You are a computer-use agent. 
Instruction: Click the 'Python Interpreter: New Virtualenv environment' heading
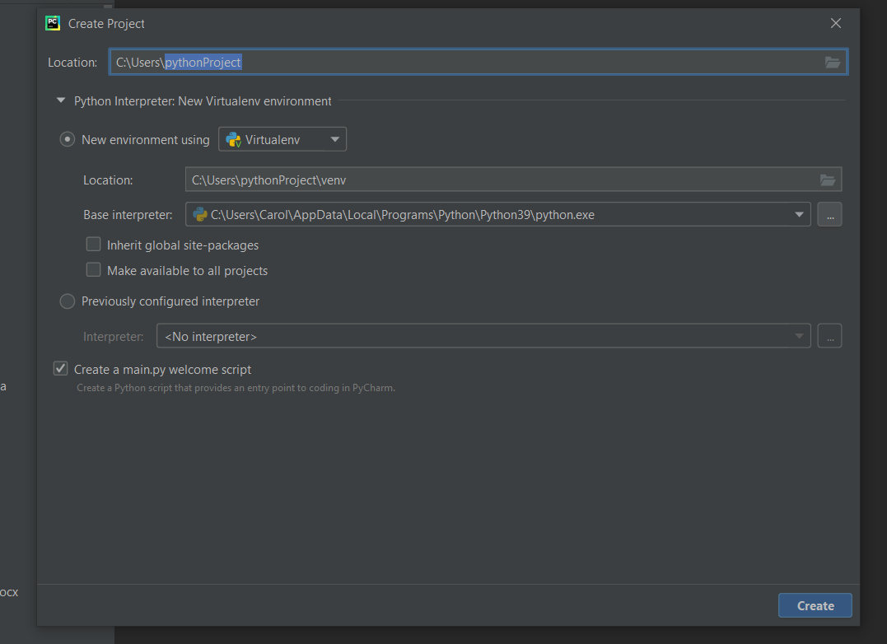click(x=203, y=101)
